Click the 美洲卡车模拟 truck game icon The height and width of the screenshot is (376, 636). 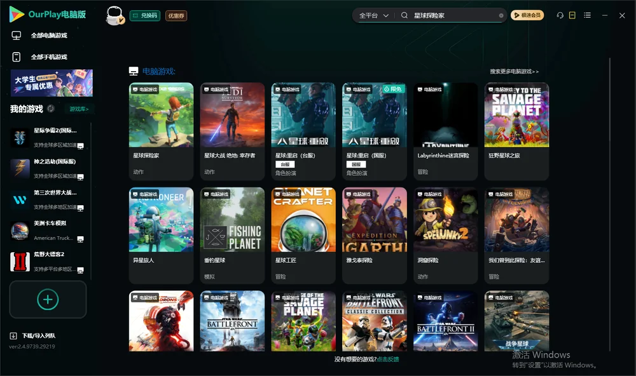[x=20, y=231]
